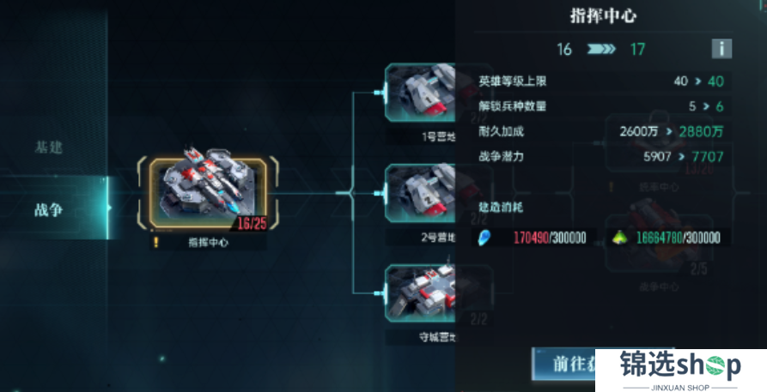Select the 指挥中心 building thumbnail
Viewport: 767px width, 392px height.
point(209,193)
